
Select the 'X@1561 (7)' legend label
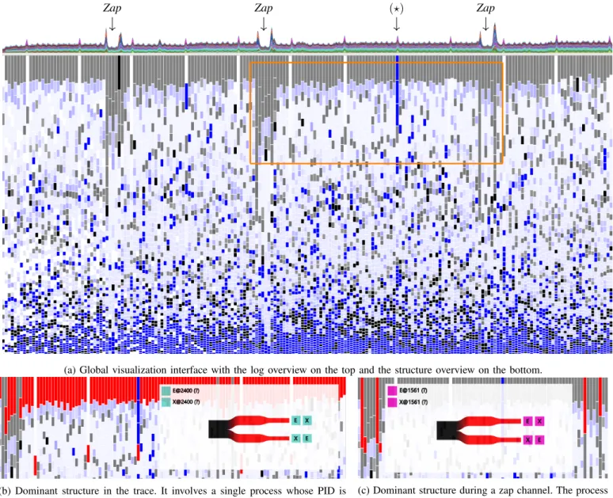(413, 402)
